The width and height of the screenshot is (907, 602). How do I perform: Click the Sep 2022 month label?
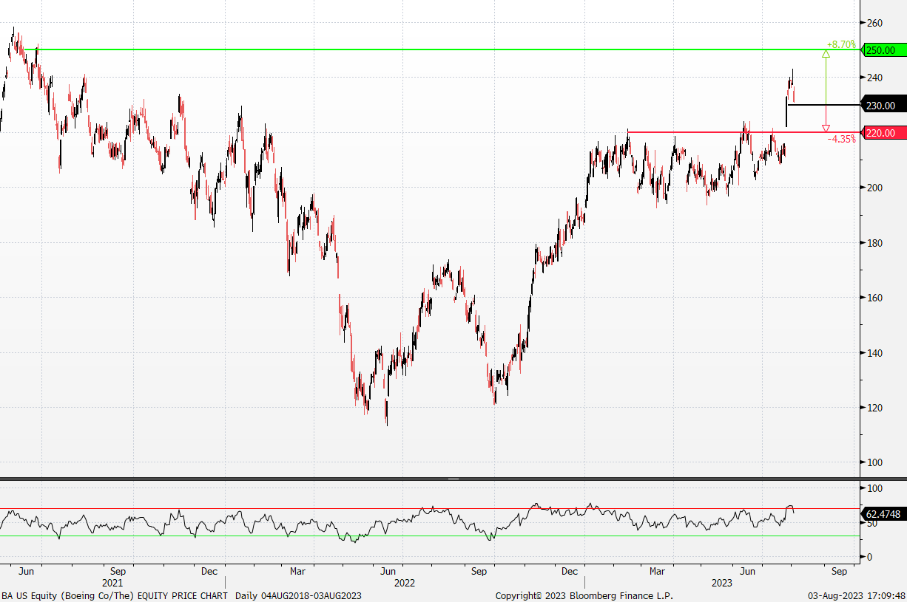[481, 572]
